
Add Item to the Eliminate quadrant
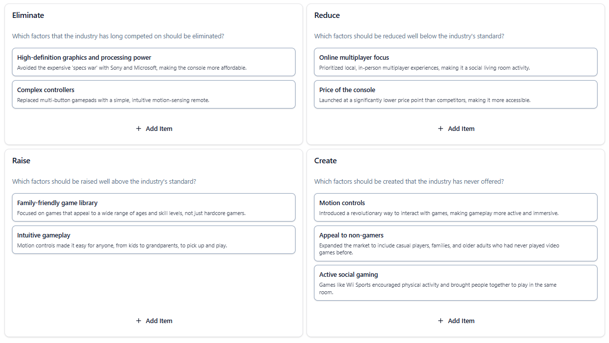(x=154, y=128)
